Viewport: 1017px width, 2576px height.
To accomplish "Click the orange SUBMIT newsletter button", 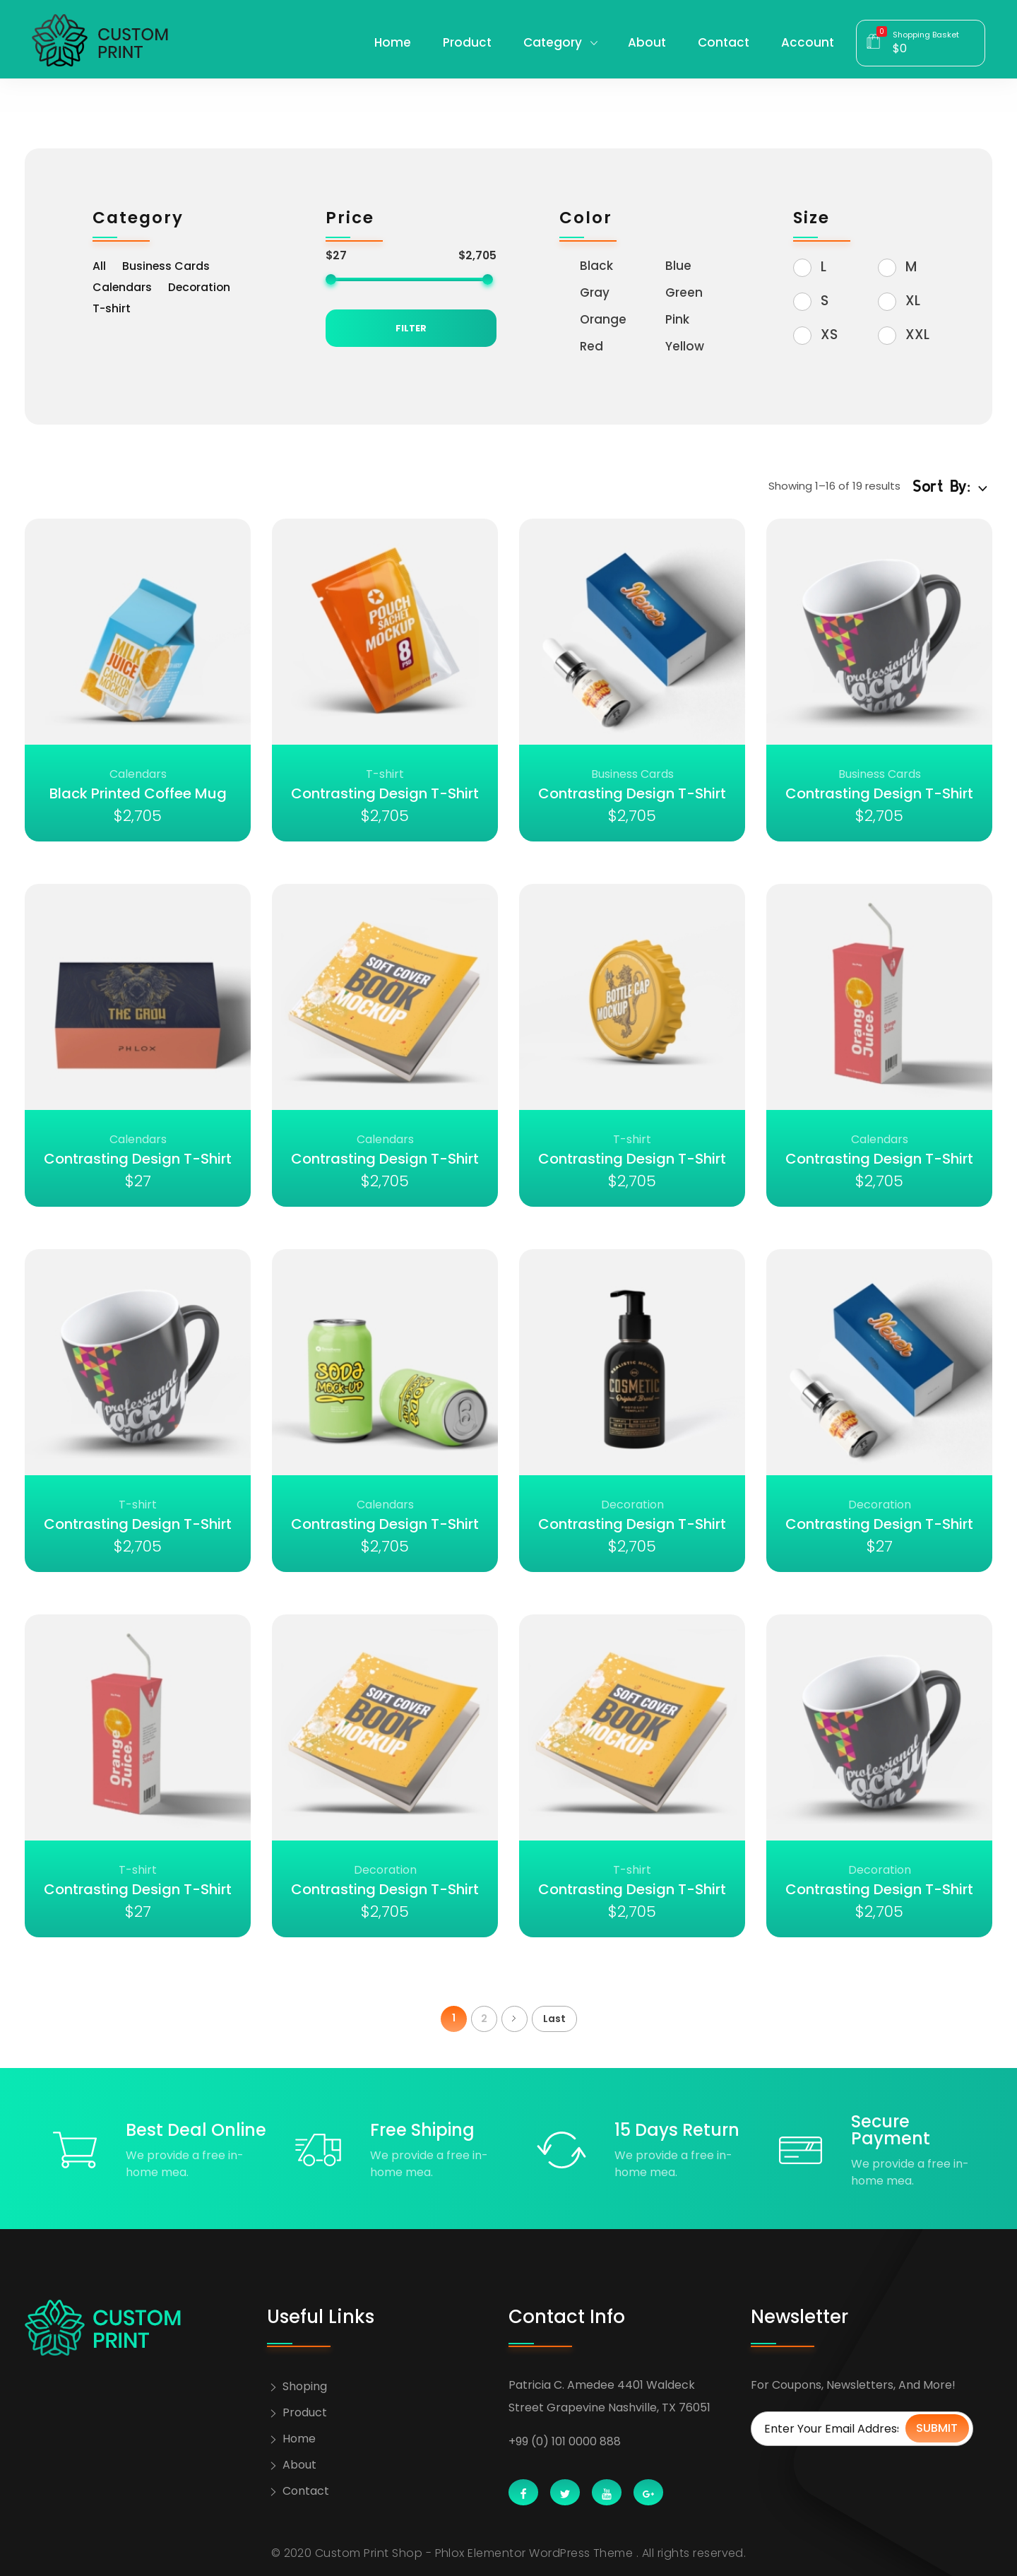I will tap(936, 2428).
